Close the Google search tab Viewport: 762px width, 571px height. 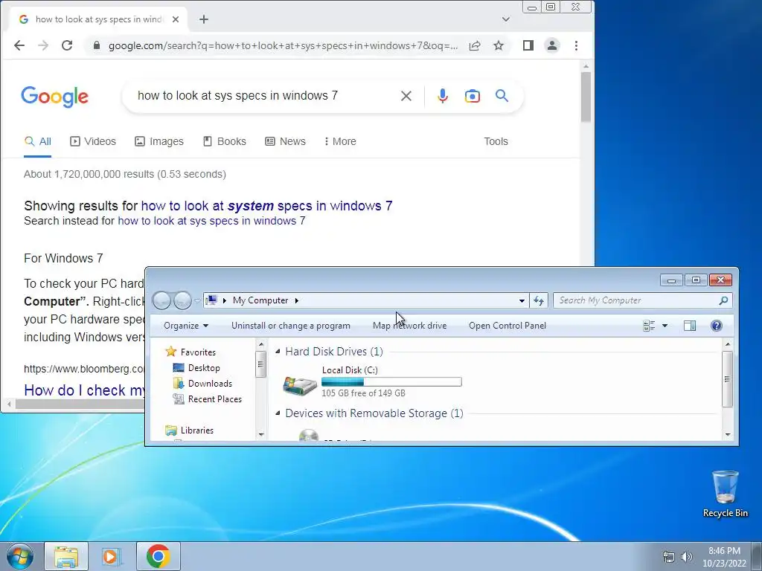[176, 19]
